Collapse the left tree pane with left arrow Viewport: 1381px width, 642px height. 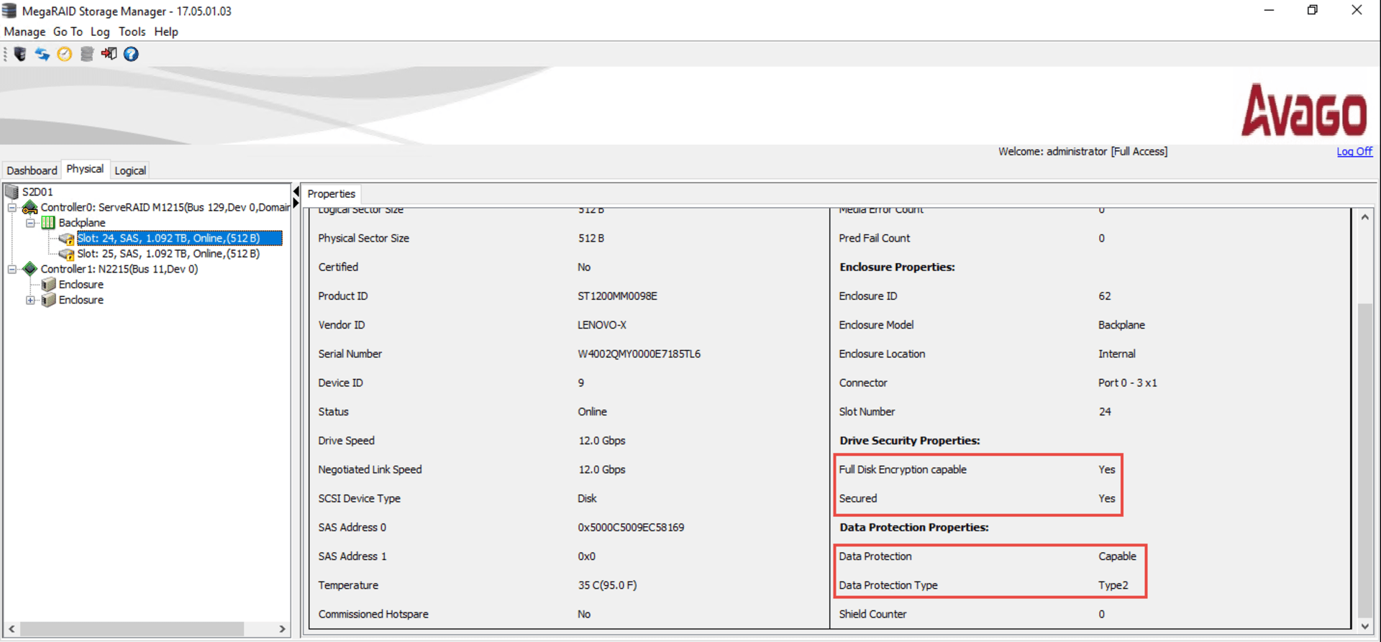point(296,191)
